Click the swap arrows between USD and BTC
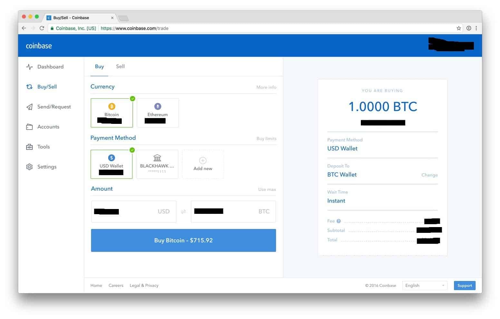 (183, 212)
